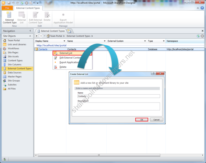
Task: Collapse the Site Objects section
Action: tap(30, 36)
